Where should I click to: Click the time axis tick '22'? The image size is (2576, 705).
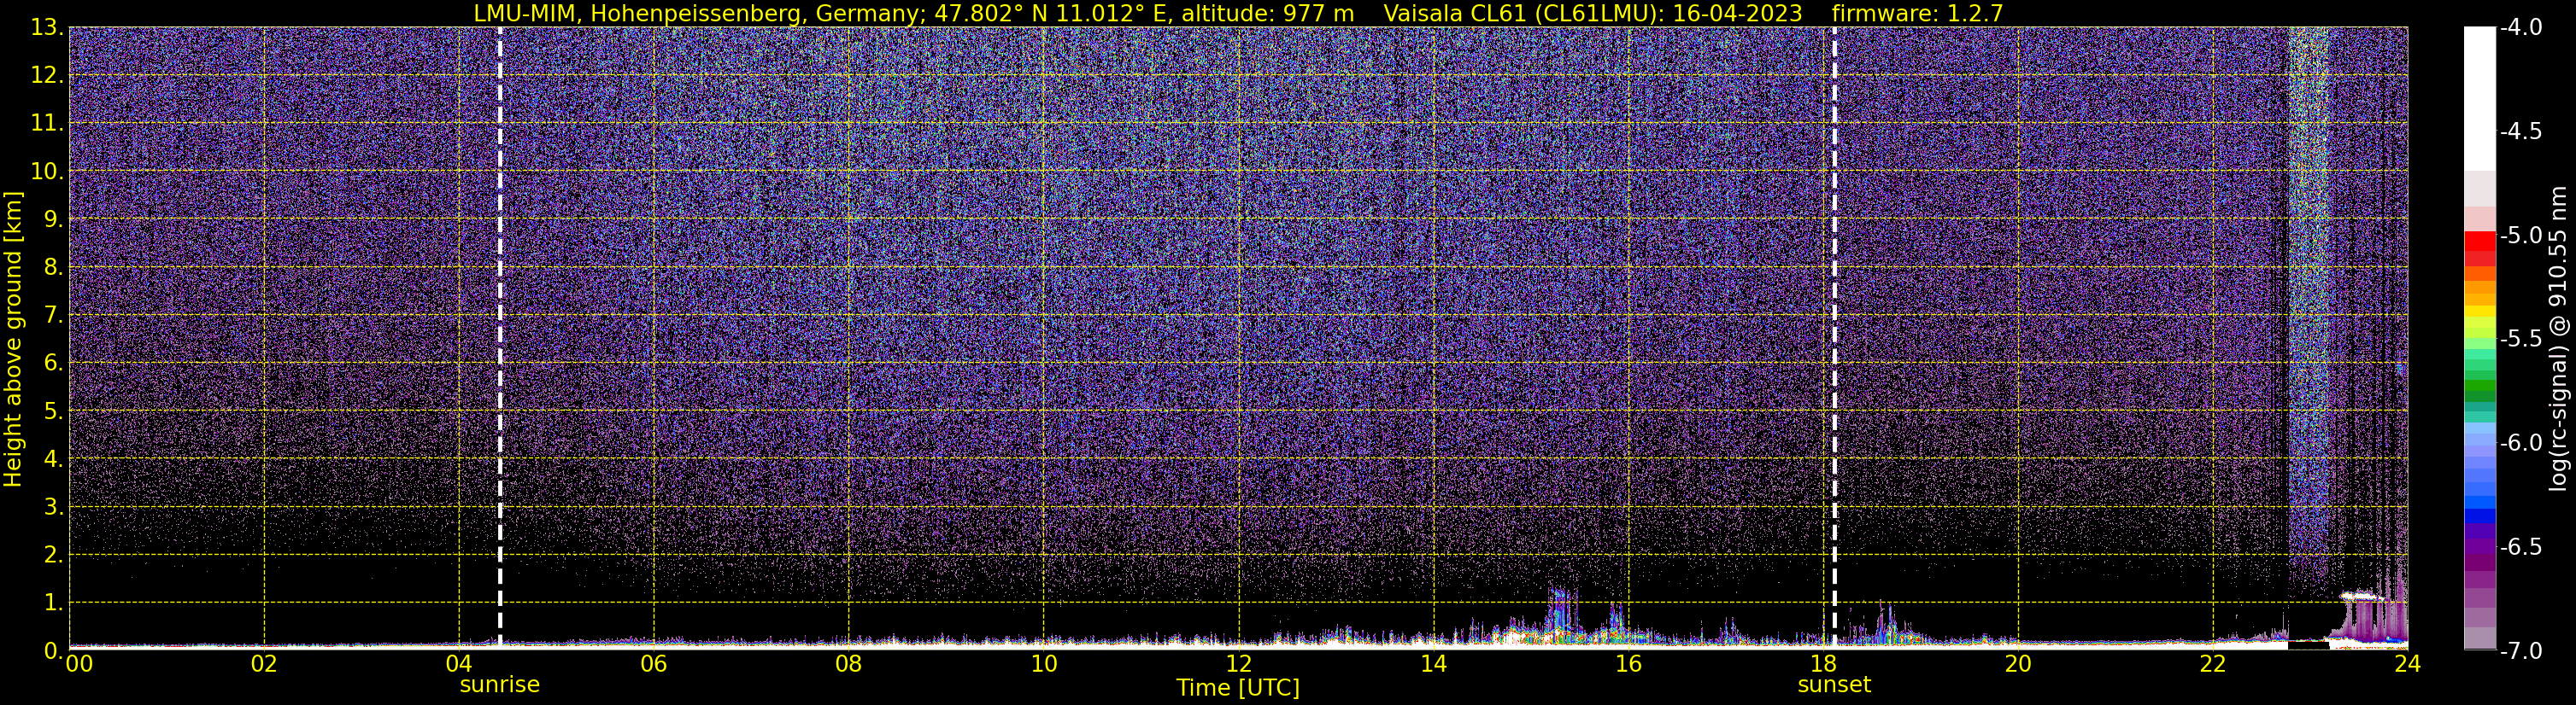point(2213,664)
